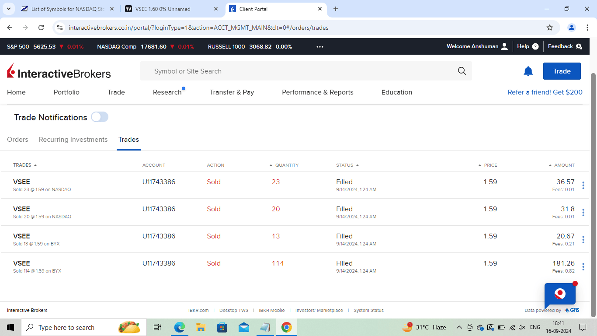Switch to the Recurring Investments tab
The image size is (597, 336).
pos(73,140)
